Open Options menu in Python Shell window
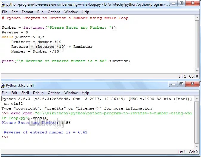This screenshot has height=157, width=201. point(54,93)
